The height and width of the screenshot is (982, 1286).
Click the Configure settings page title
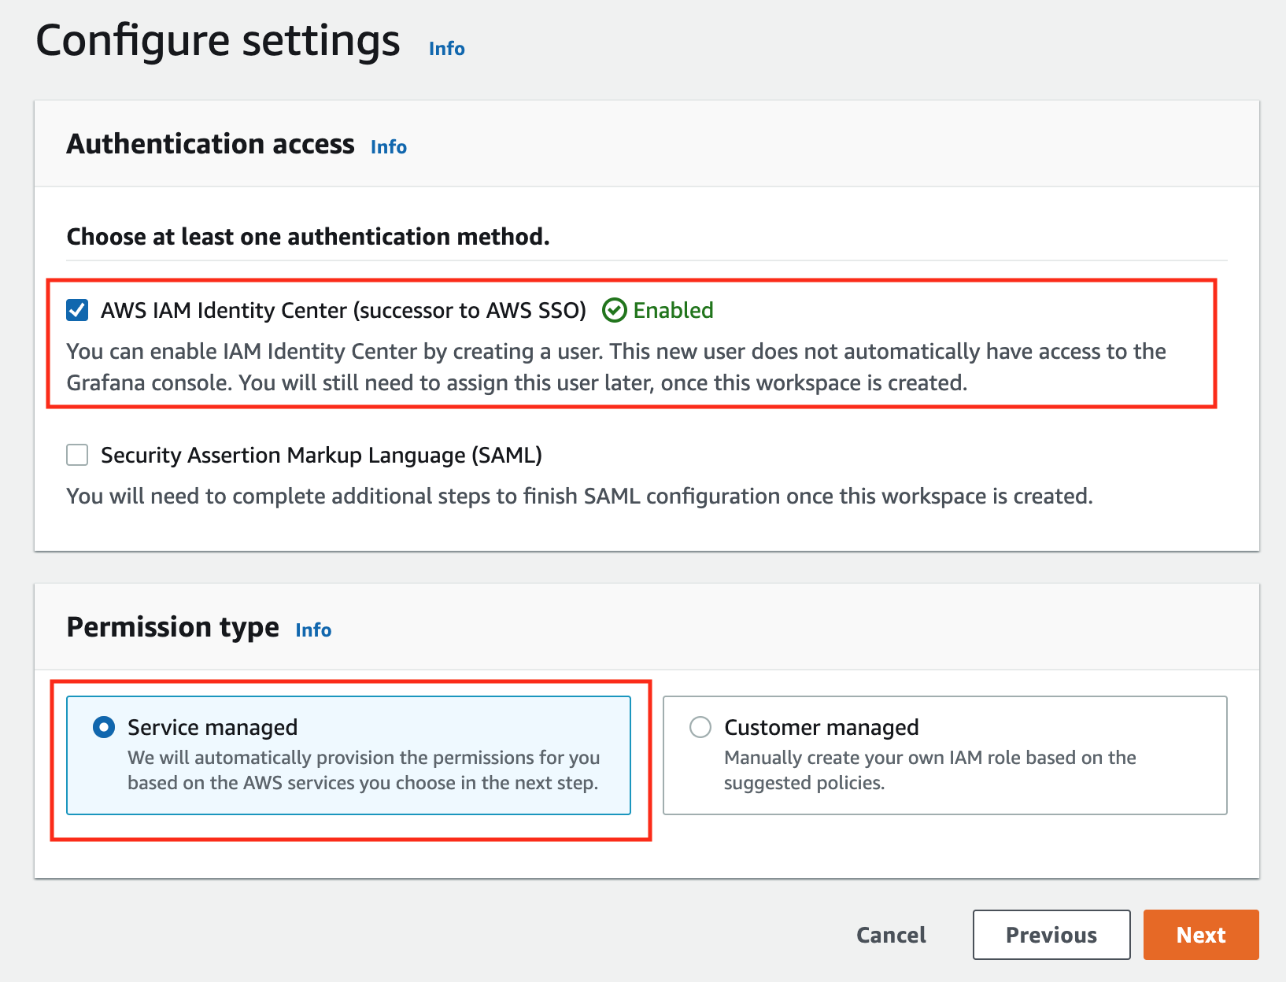[x=219, y=41]
